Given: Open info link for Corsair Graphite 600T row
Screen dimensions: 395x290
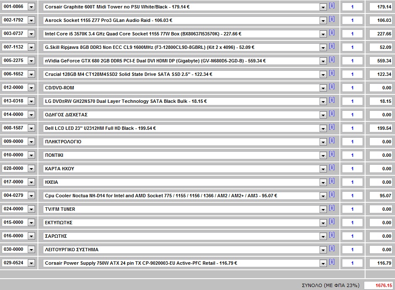Looking at the screenshot, I should click(332, 5).
